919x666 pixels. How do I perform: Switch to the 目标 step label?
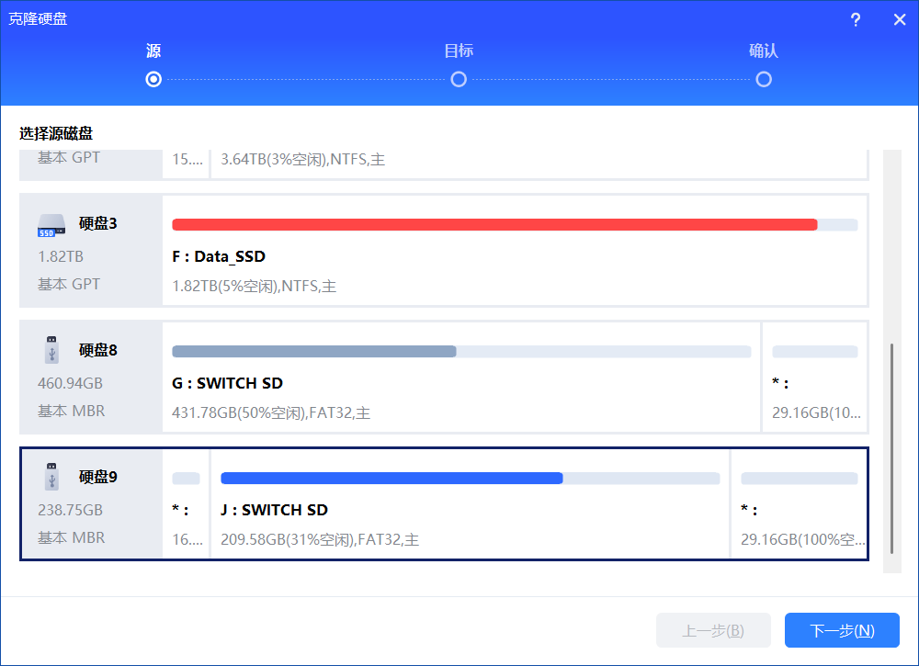click(x=459, y=51)
